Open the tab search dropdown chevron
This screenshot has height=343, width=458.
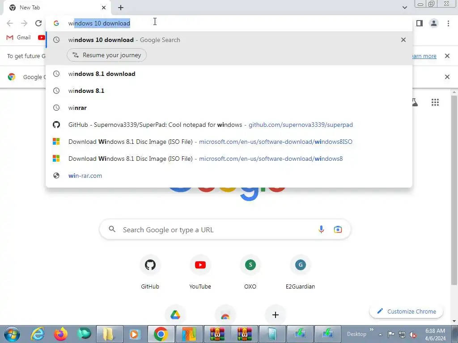click(404, 8)
